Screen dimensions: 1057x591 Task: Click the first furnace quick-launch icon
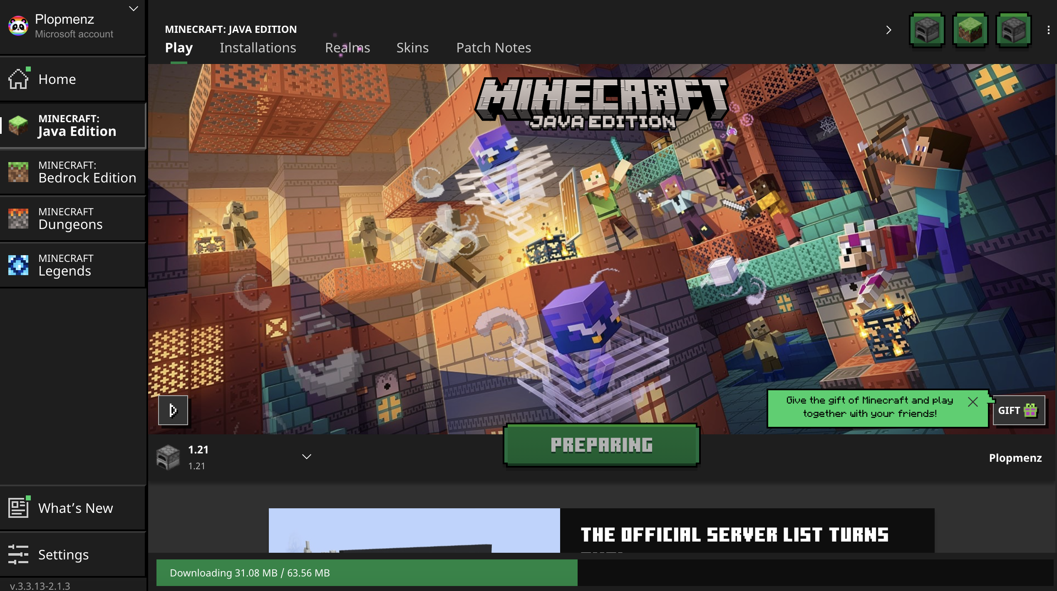point(927,30)
